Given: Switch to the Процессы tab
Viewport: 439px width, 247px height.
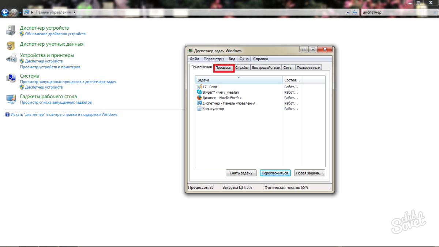Looking at the screenshot, I should click(223, 68).
